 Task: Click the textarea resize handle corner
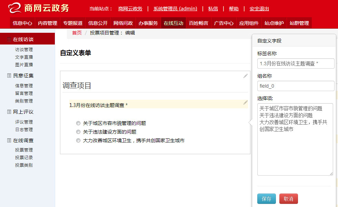331,174
